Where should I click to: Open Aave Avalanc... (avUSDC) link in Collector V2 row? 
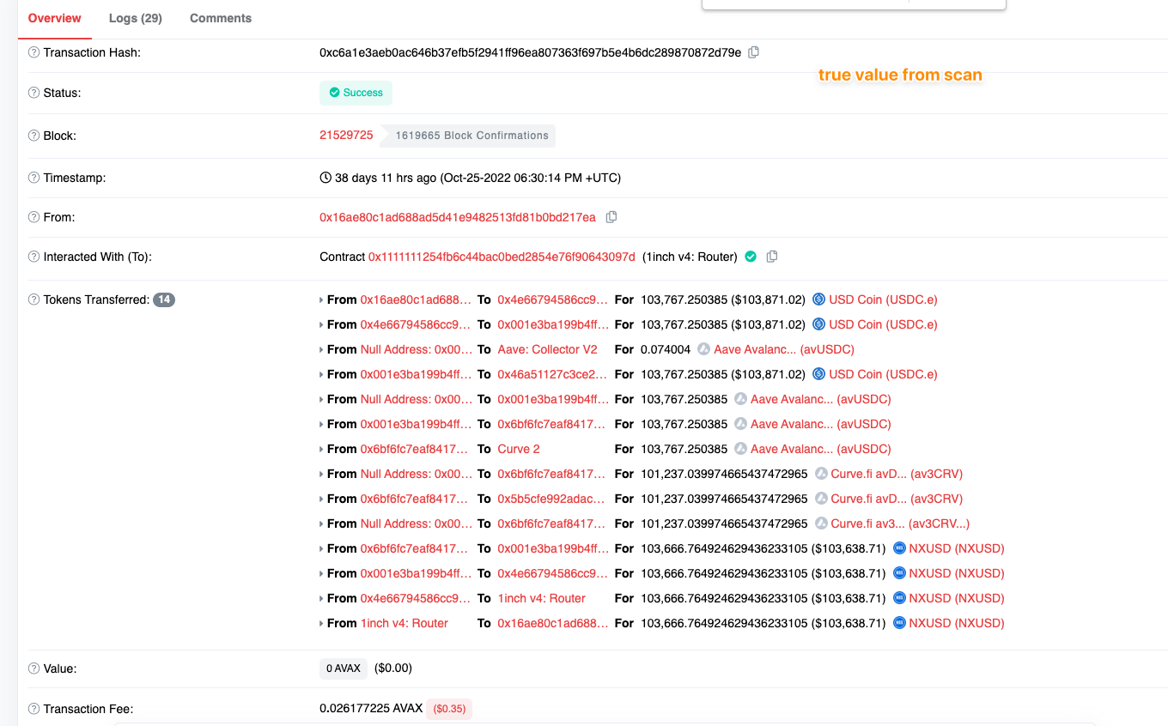click(x=784, y=349)
